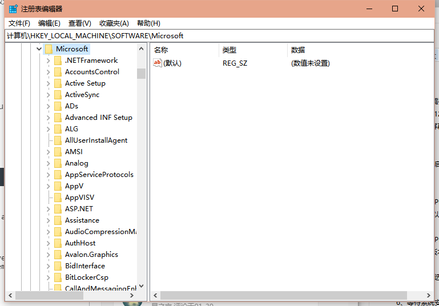
Task: Click the ActiveSync folder icon
Action: [x=58, y=95]
